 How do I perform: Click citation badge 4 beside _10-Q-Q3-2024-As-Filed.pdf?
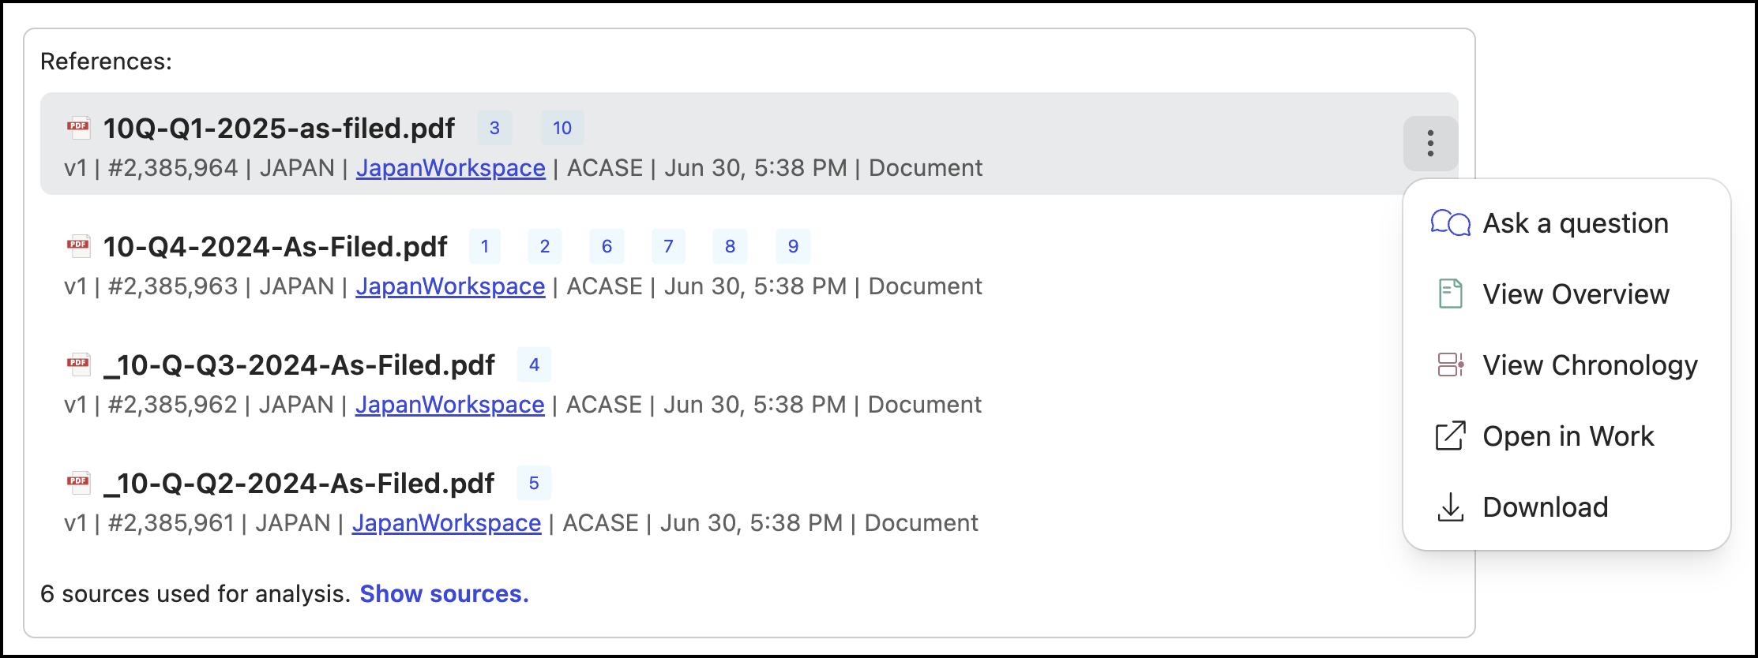tap(534, 365)
